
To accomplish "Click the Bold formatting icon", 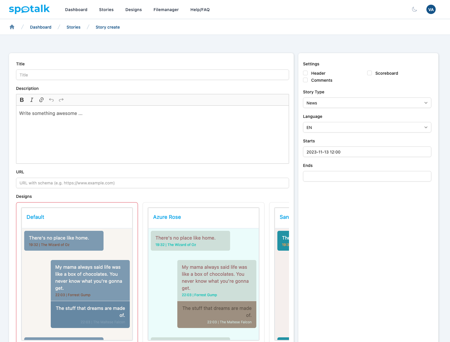I will (x=22, y=100).
